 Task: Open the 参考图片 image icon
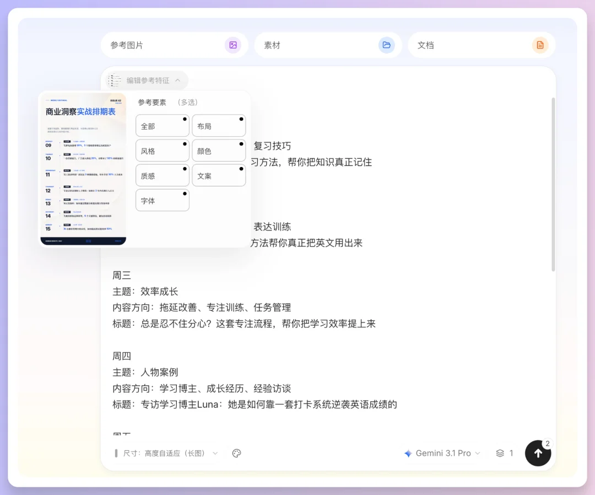pos(233,45)
